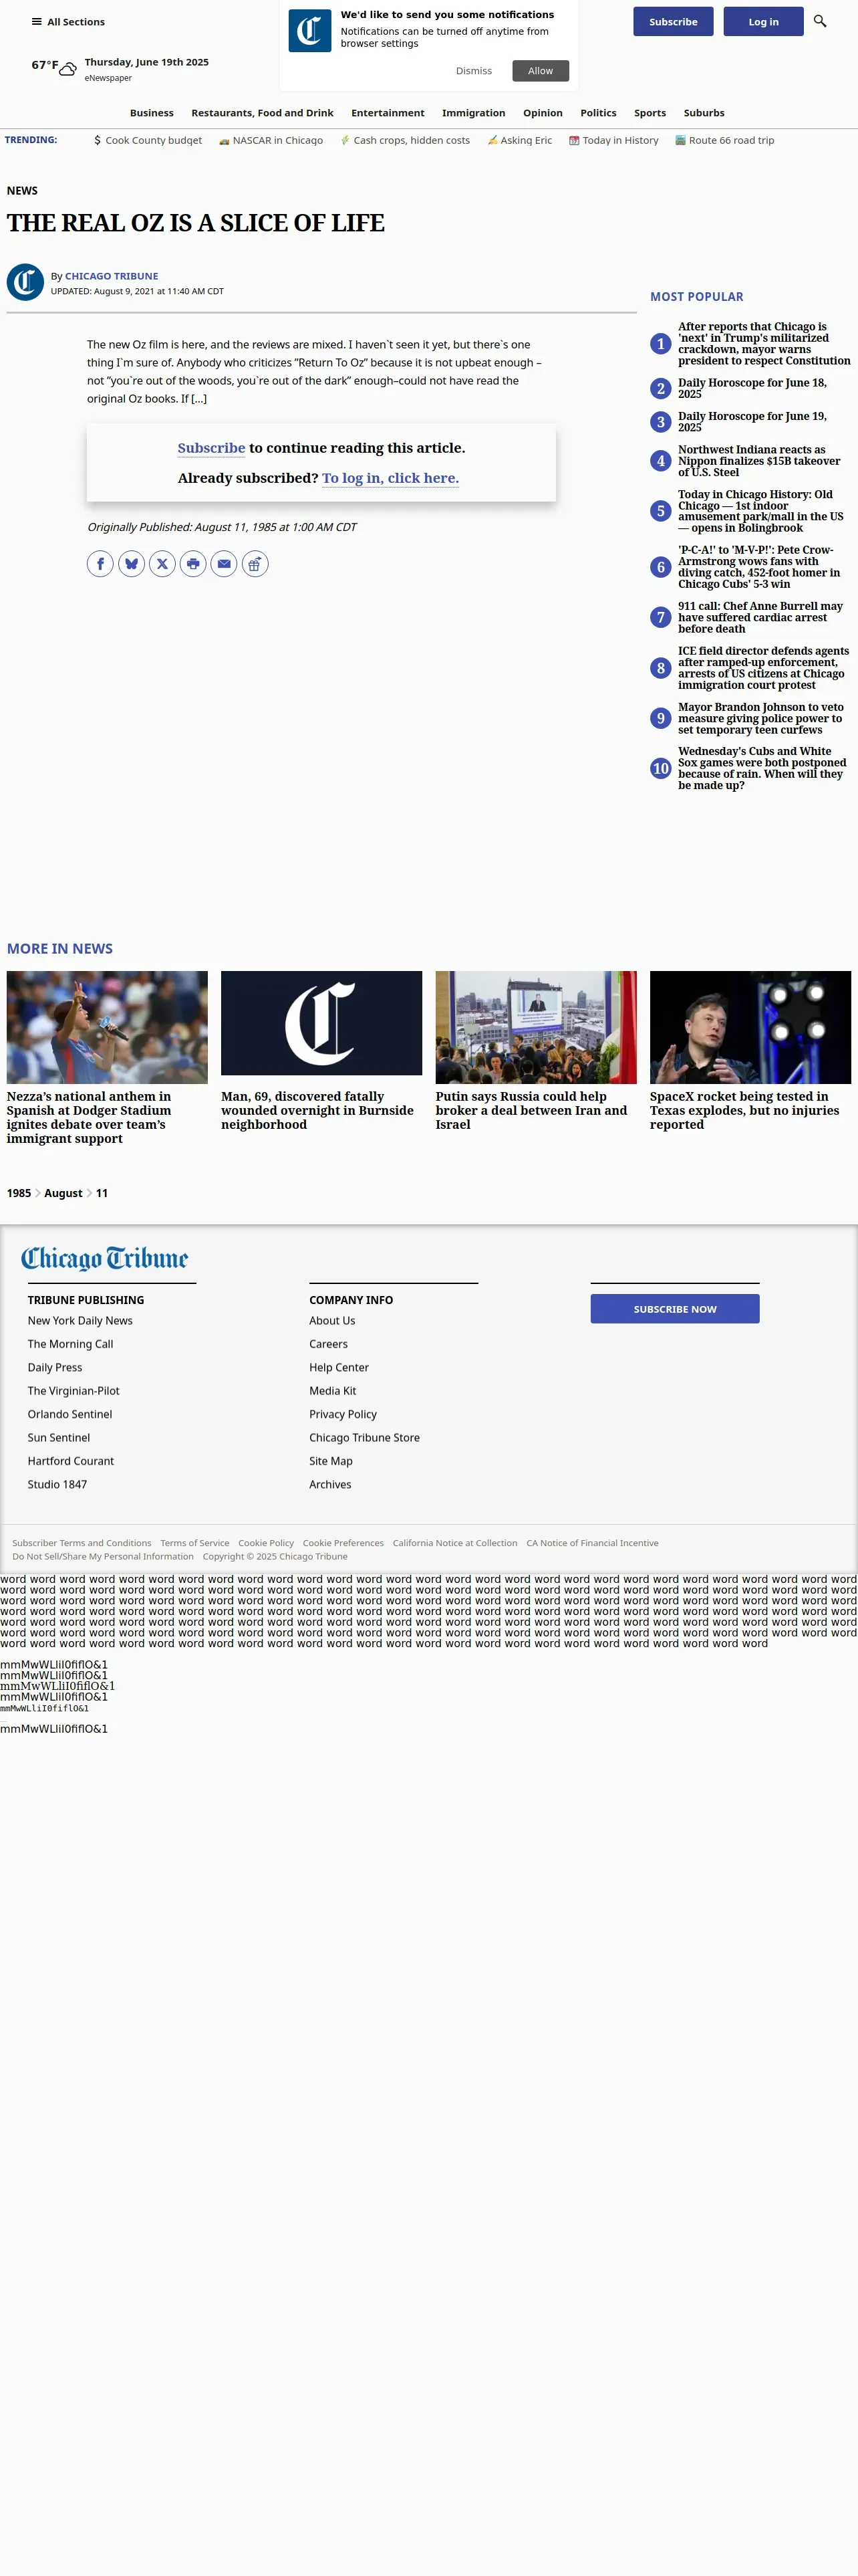Open Daily Horoscope for June 18, 2025
This screenshot has width=858, height=2576.
(752, 388)
